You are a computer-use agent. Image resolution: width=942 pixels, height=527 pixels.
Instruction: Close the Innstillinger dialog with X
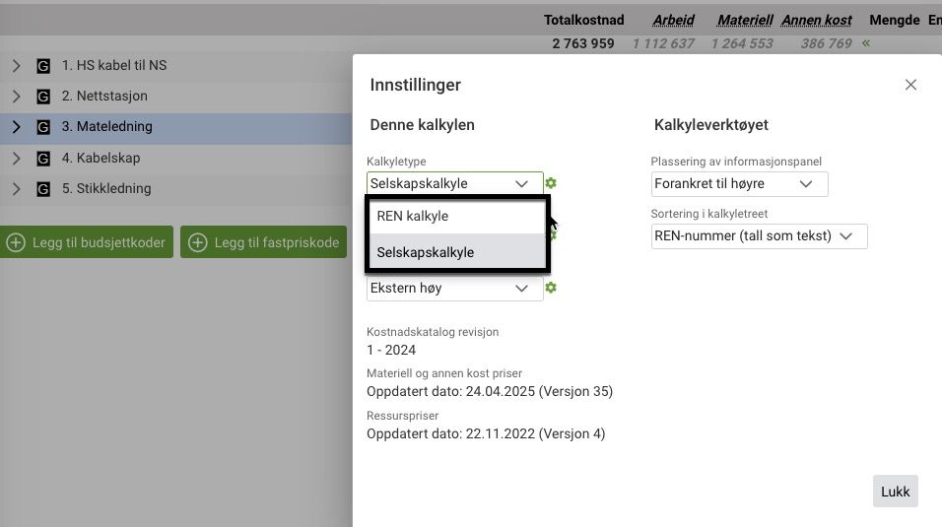(x=910, y=85)
